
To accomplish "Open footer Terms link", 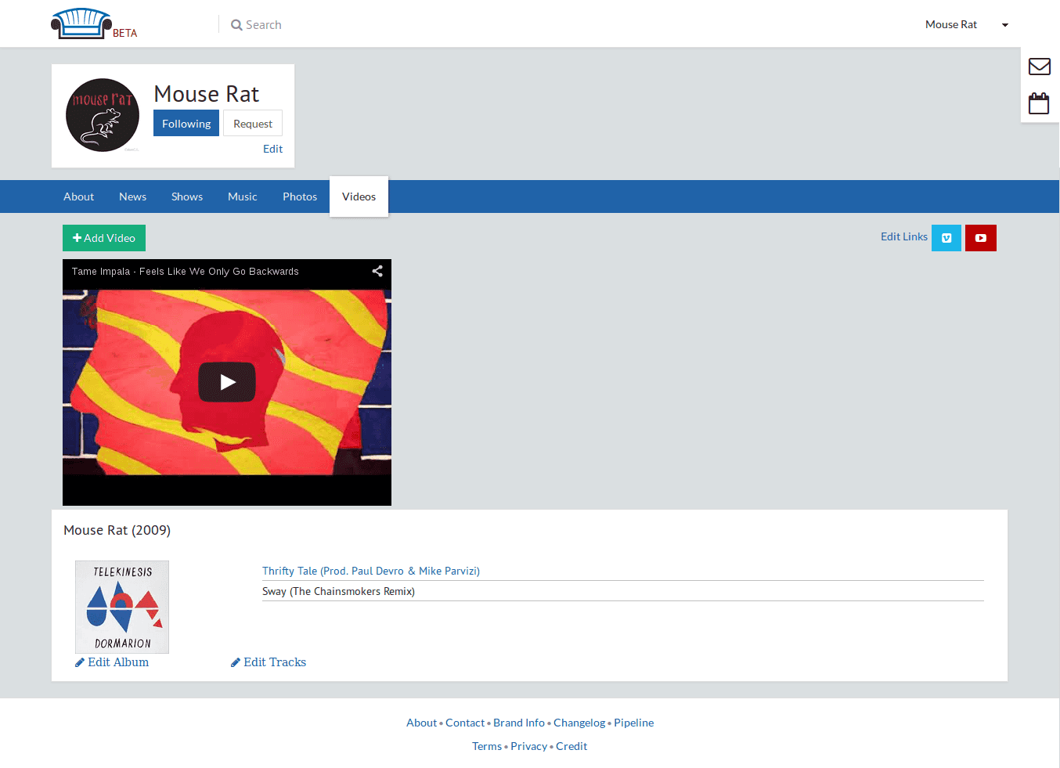I will tap(487, 746).
